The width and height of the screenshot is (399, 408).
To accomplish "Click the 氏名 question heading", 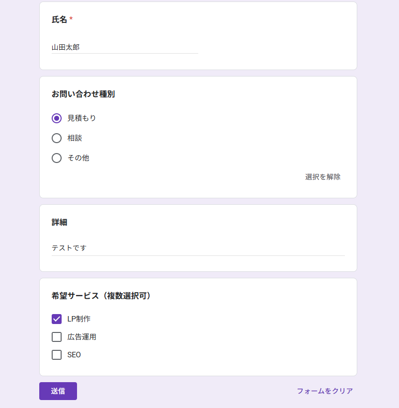I will pos(59,19).
